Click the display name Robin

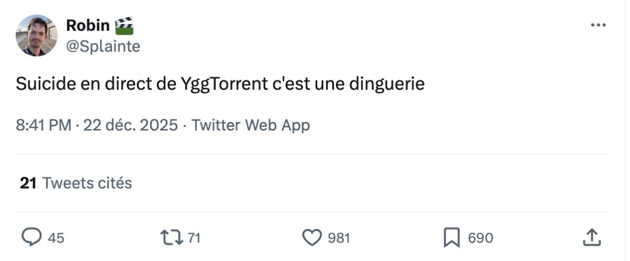coord(87,25)
